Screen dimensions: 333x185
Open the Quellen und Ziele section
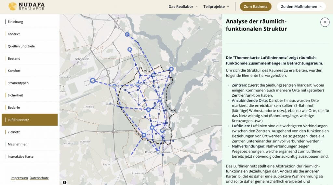point(21,46)
